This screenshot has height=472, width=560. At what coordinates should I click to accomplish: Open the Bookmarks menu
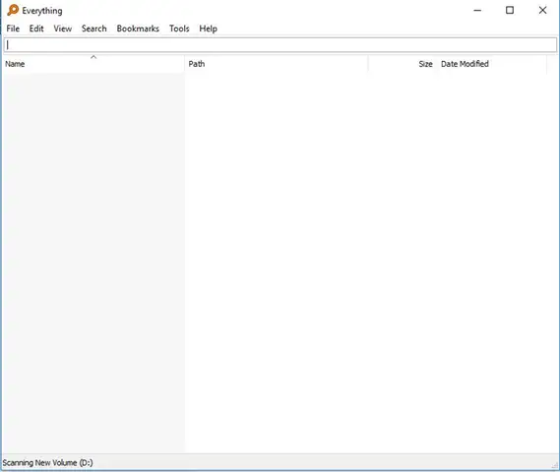click(138, 29)
